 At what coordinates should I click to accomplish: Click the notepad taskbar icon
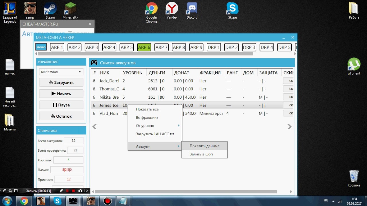(x=123, y=201)
